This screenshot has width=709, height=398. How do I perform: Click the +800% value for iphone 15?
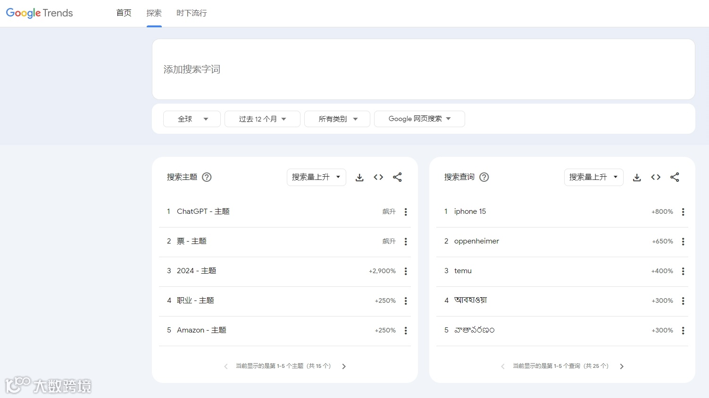click(662, 211)
